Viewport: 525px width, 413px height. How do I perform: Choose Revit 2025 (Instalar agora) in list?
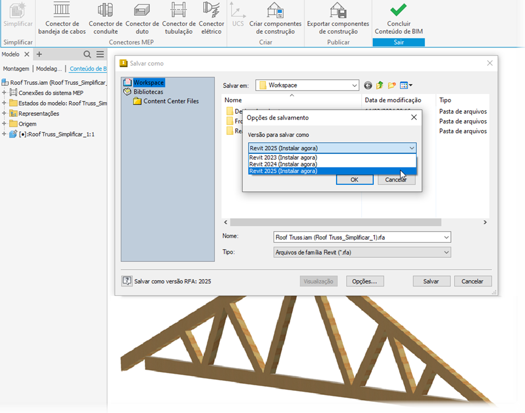coord(332,171)
